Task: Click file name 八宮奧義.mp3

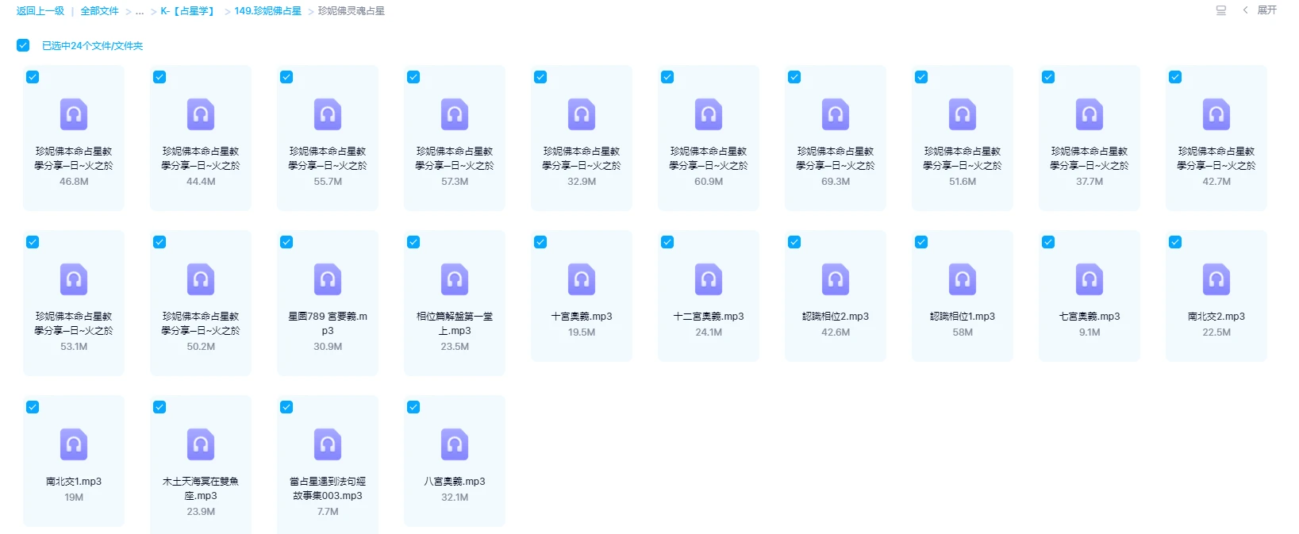Action: [455, 481]
